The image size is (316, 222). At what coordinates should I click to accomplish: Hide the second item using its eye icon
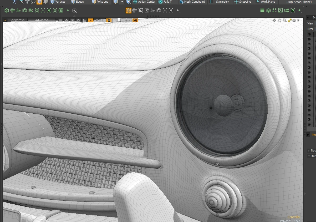pyautogui.click(x=309, y=44)
